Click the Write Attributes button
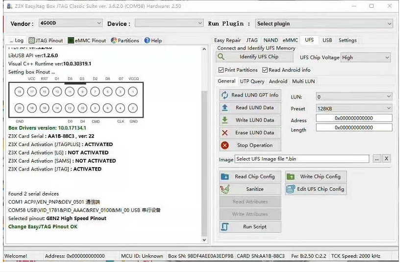The height and width of the screenshot is (272, 419). tap(250, 214)
